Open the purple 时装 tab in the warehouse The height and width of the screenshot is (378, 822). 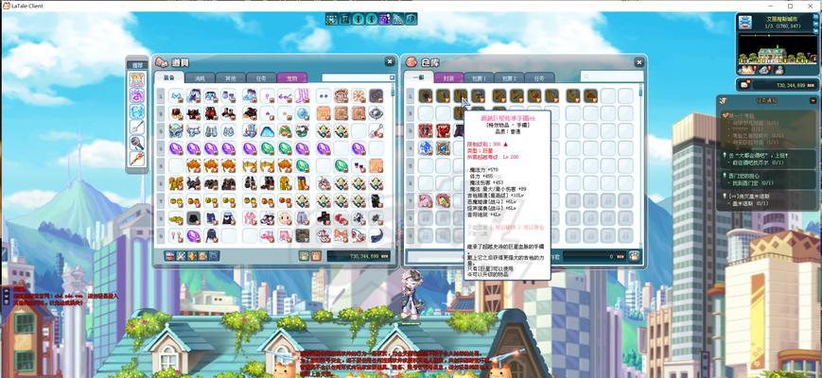coord(448,78)
